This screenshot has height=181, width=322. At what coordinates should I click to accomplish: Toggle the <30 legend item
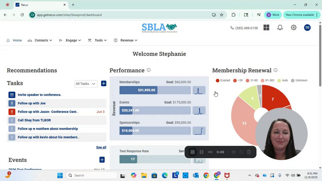[238, 80]
